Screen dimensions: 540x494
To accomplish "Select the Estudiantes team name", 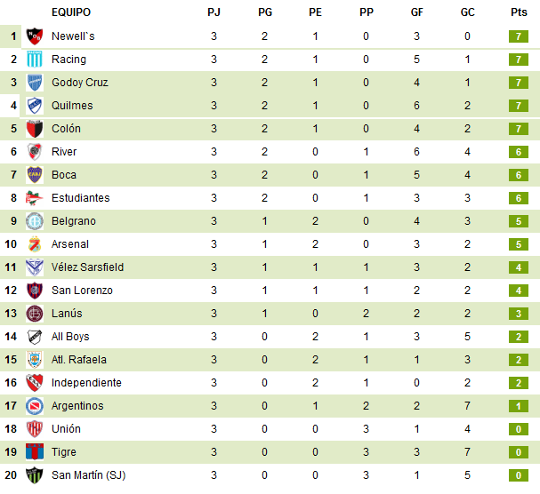I will [81, 198].
